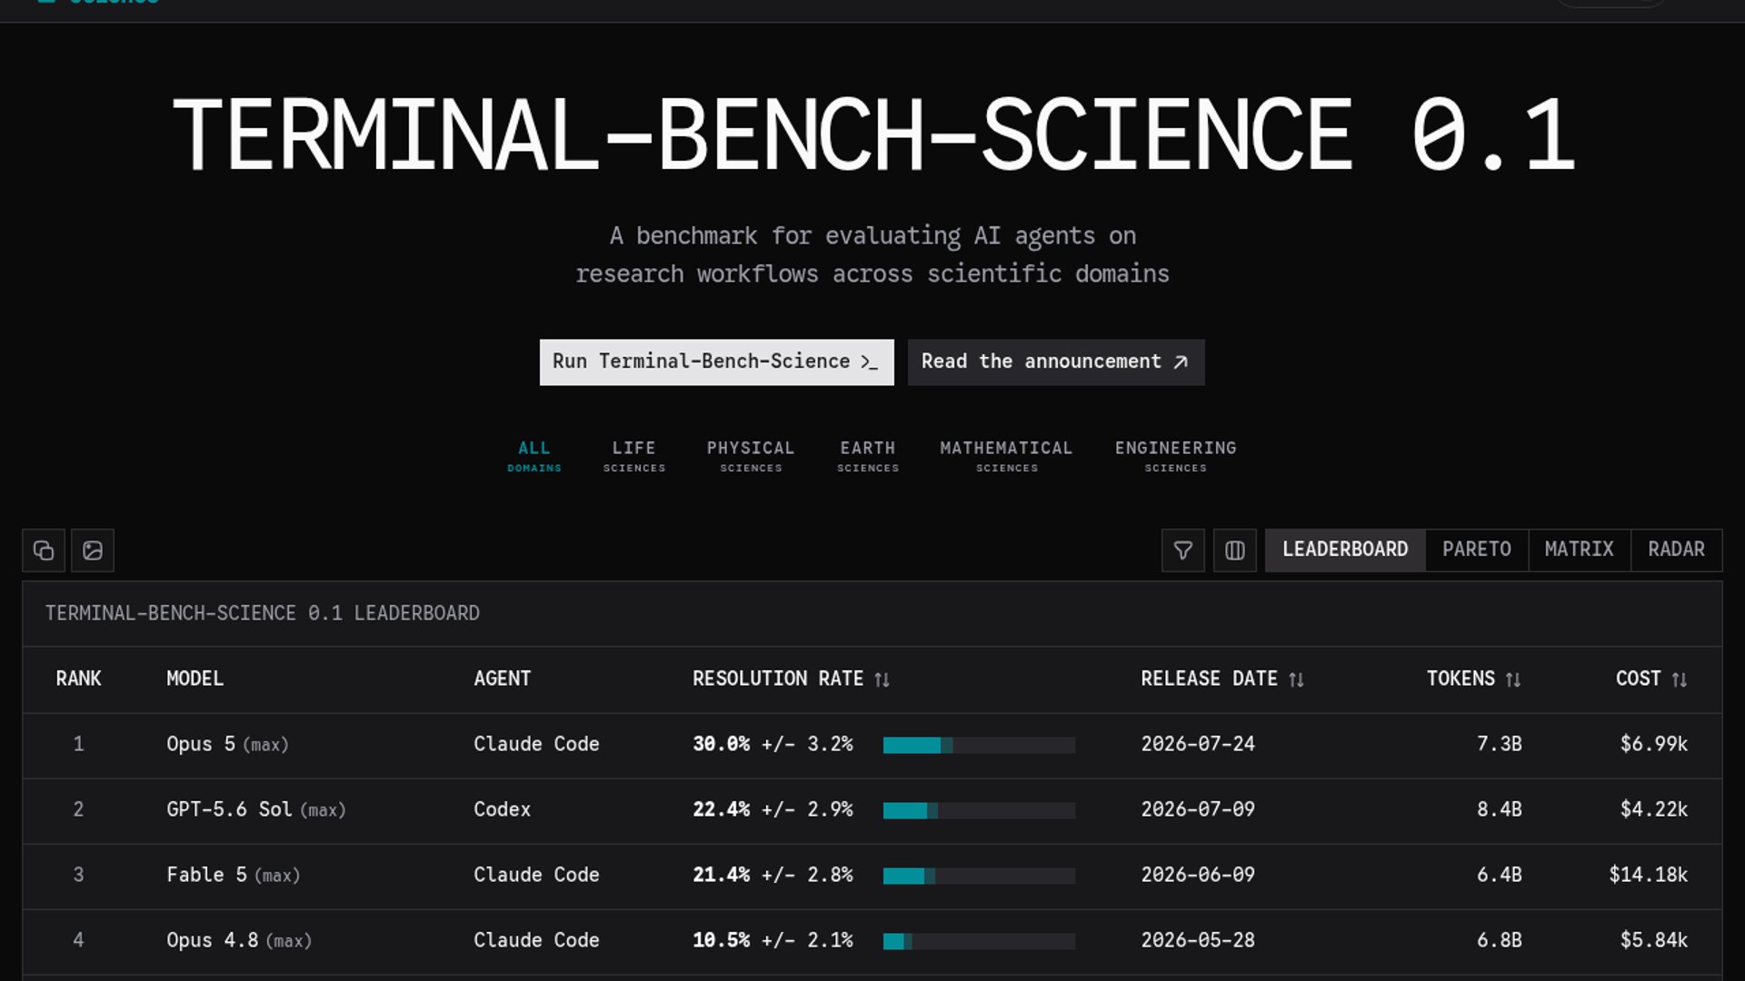Sort by Resolution Rate arrows icon

pos(882,679)
